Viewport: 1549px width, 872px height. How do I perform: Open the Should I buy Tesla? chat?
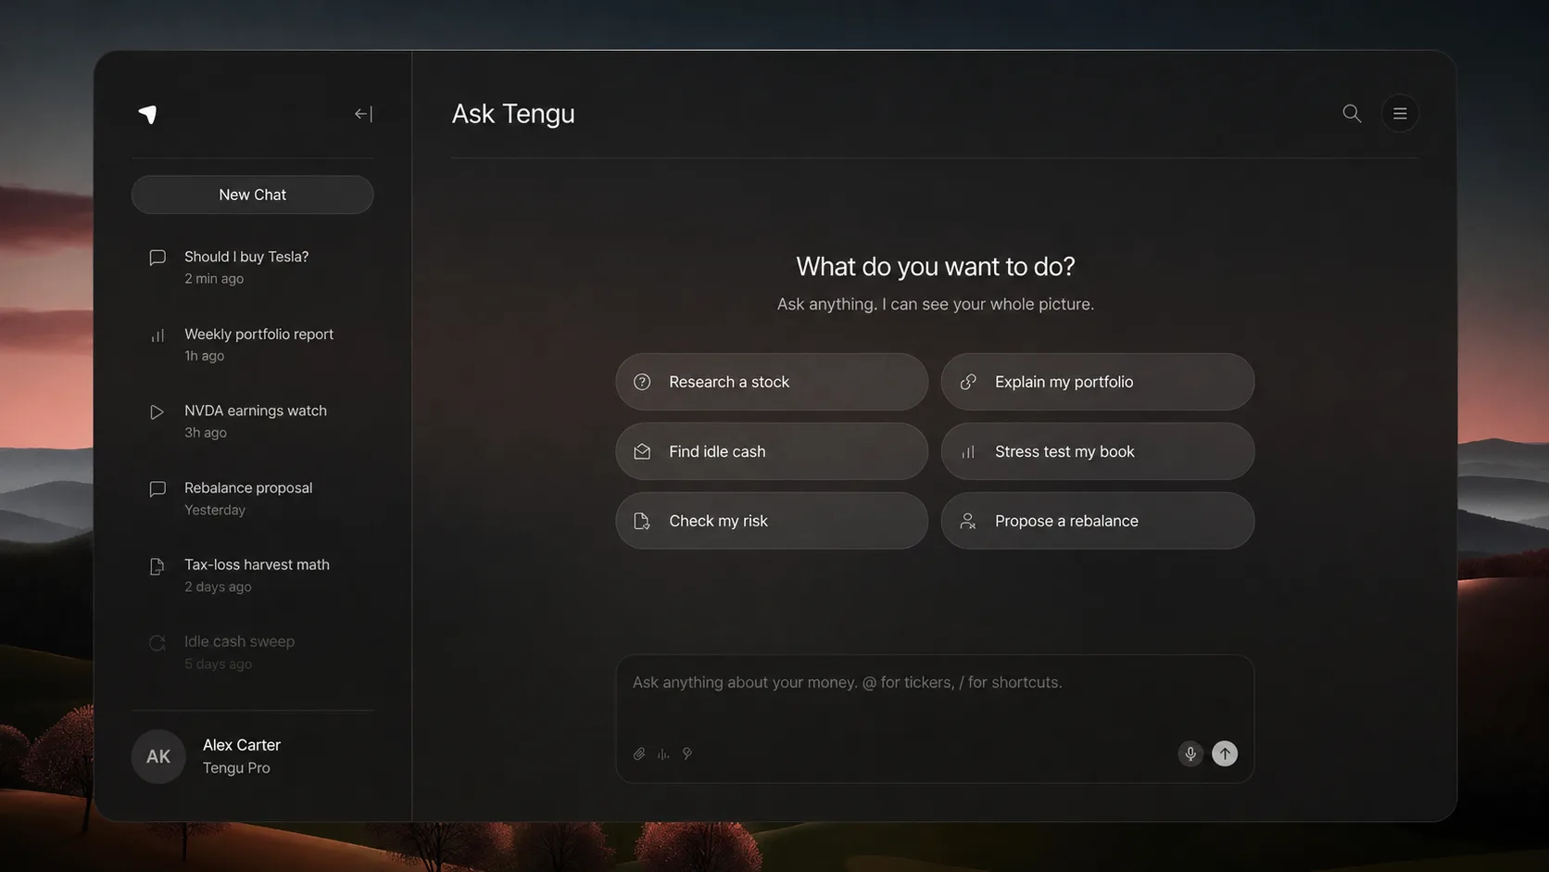click(x=252, y=267)
